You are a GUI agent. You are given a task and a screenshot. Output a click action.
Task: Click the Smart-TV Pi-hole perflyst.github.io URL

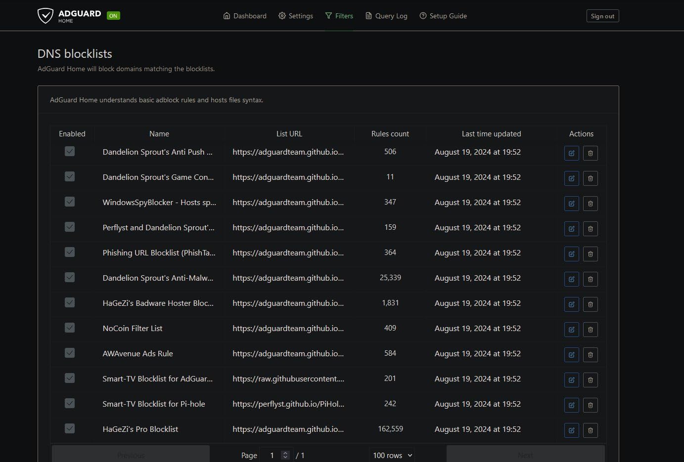[x=288, y=404]
